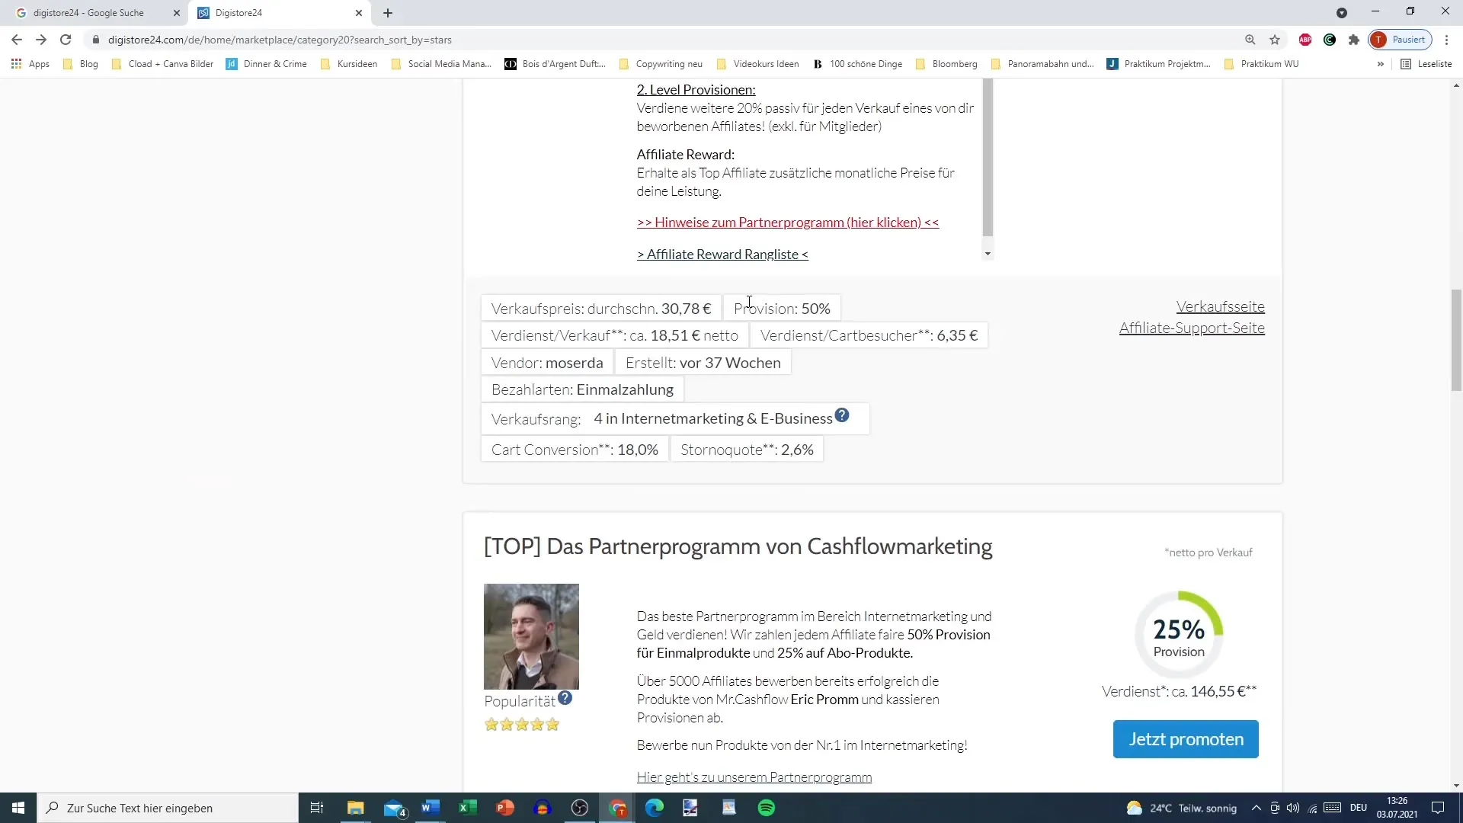Open the Videokurs Ideen bookmark folder

(757, 64)
